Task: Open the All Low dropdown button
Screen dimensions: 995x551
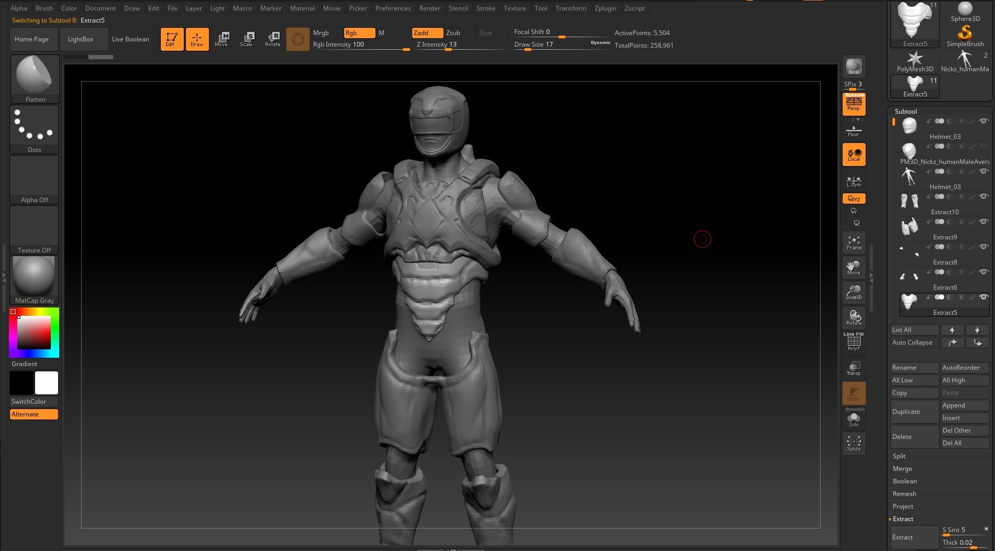Action: coord(902,380)
